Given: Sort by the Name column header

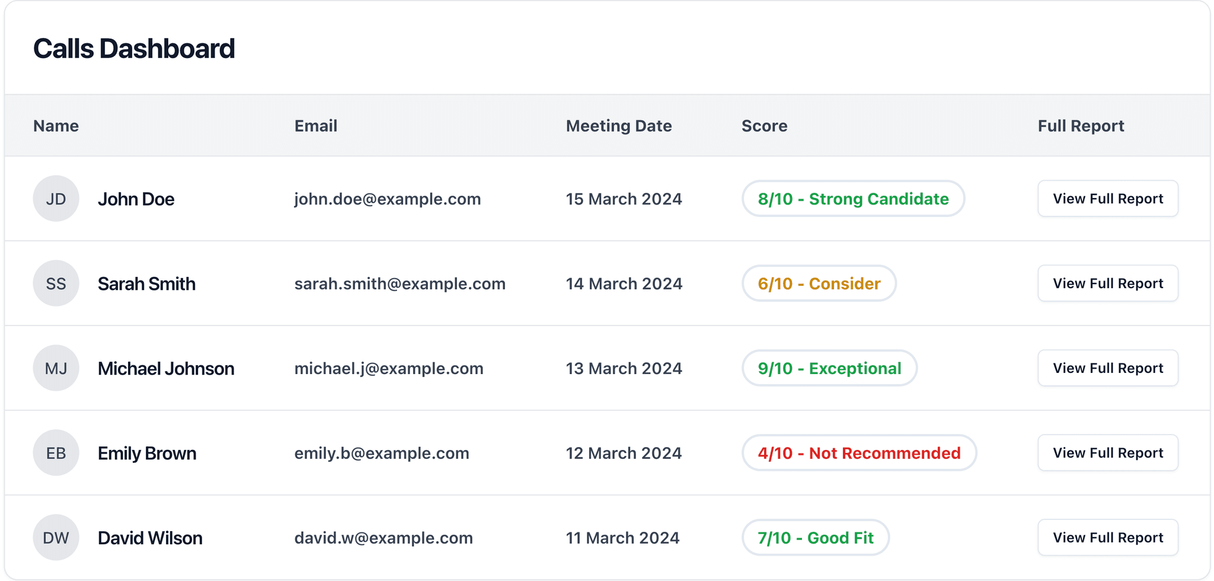Looking at the screenshot, I should (x=56, y=126).
